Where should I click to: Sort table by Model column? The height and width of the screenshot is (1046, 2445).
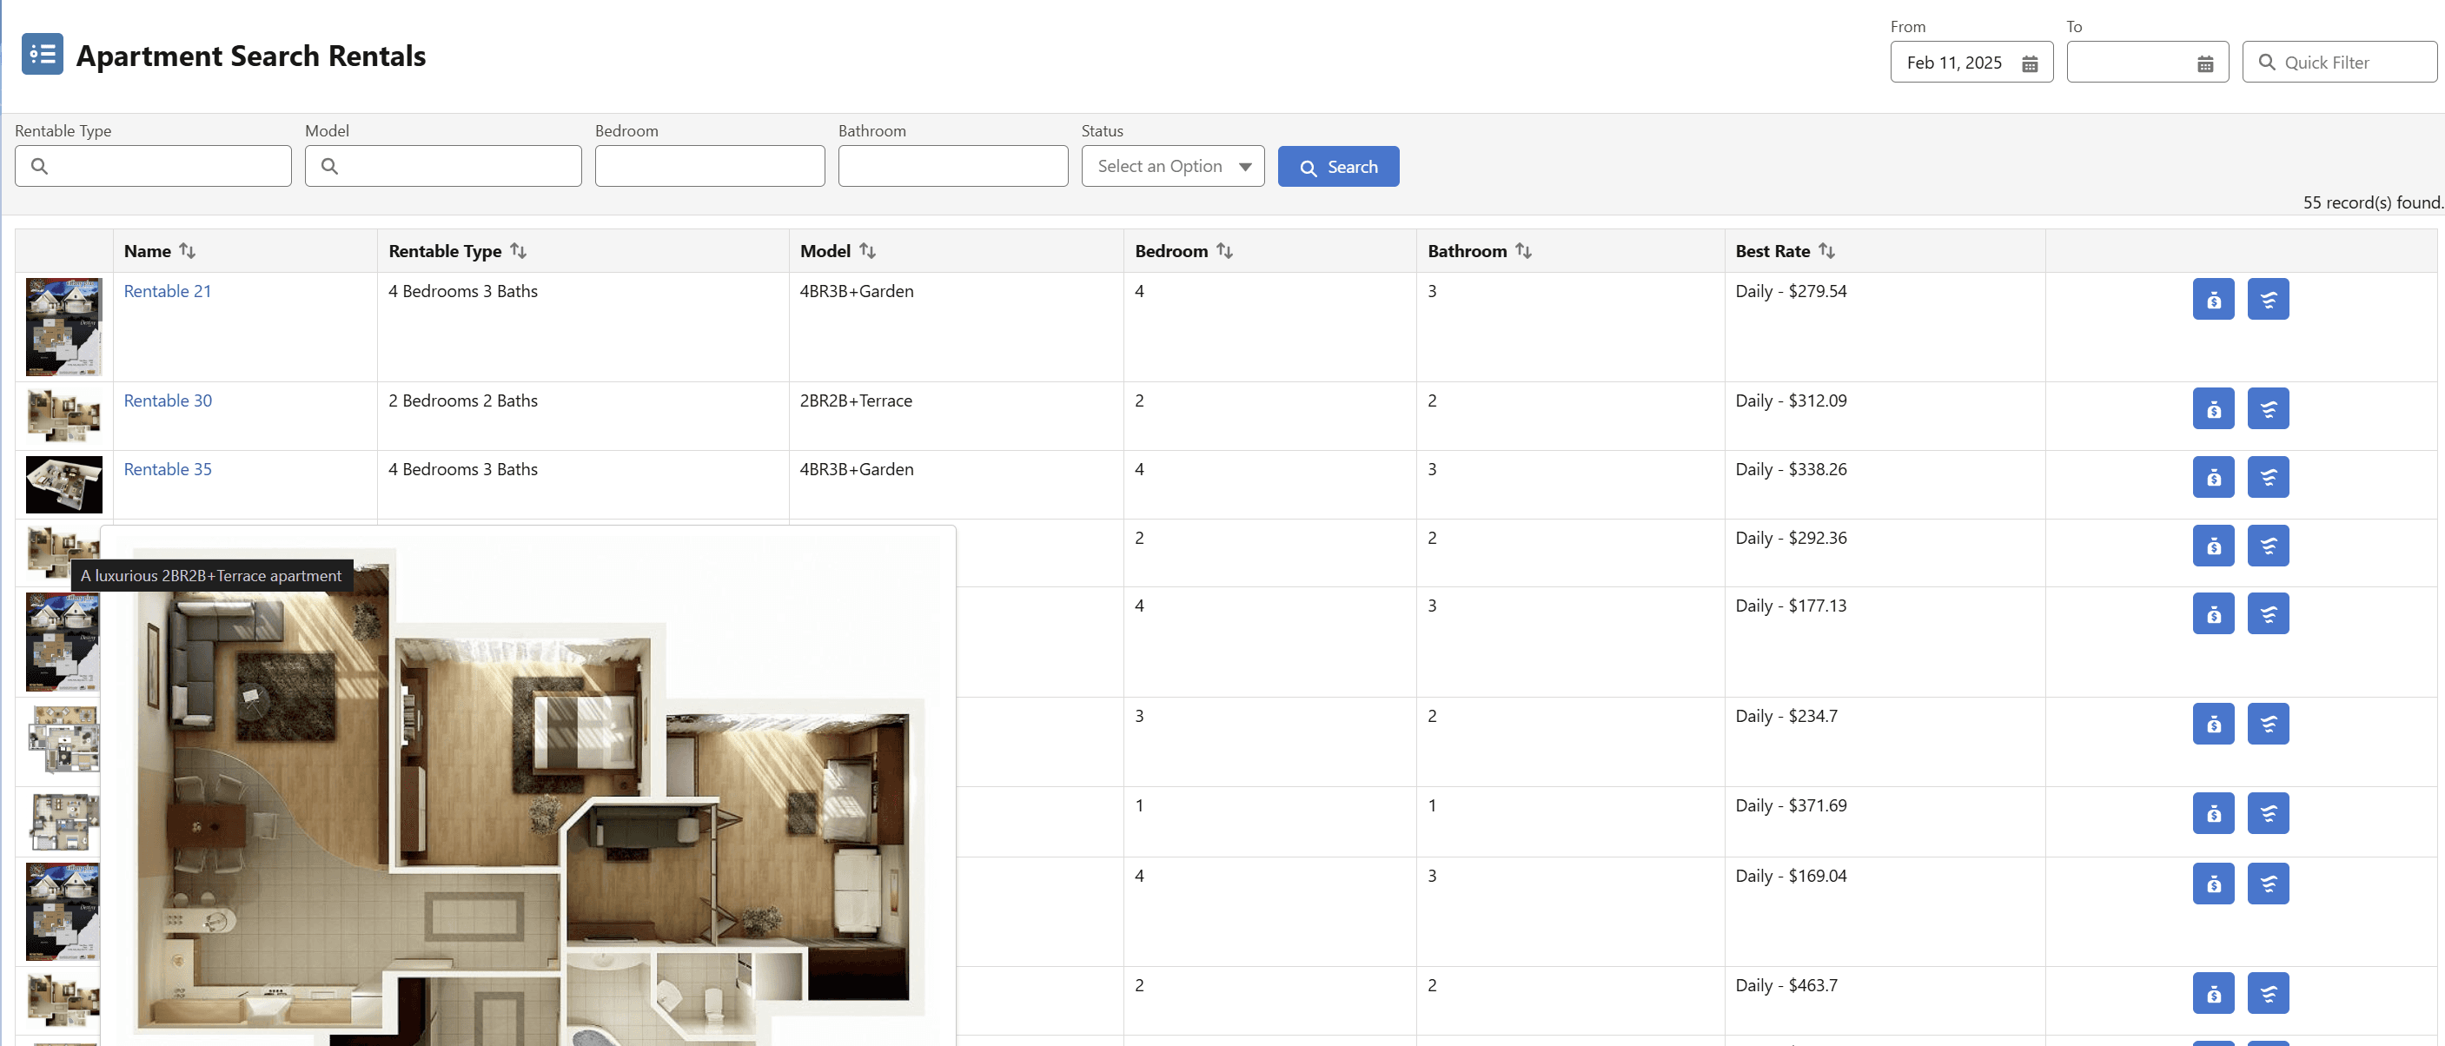click(866, 250)
